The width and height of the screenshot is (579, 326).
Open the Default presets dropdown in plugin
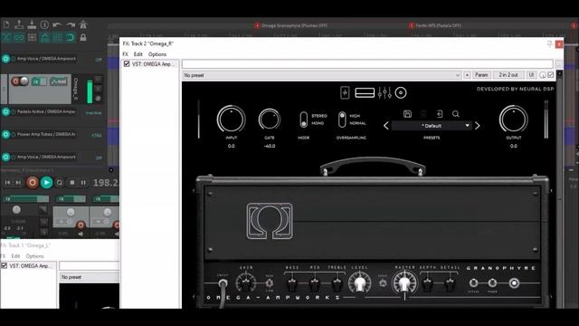click(x=432, y=126)
